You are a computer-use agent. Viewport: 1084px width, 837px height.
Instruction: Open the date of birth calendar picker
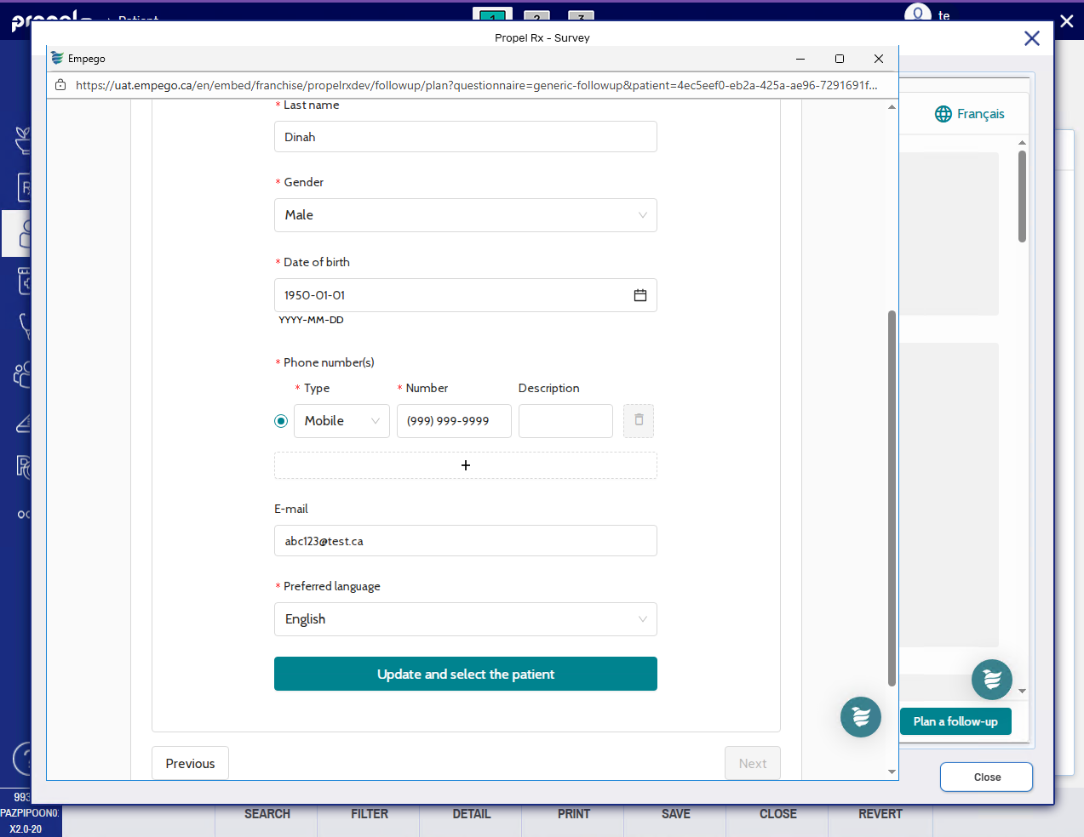pyautogui.click(x=640, y=295)
